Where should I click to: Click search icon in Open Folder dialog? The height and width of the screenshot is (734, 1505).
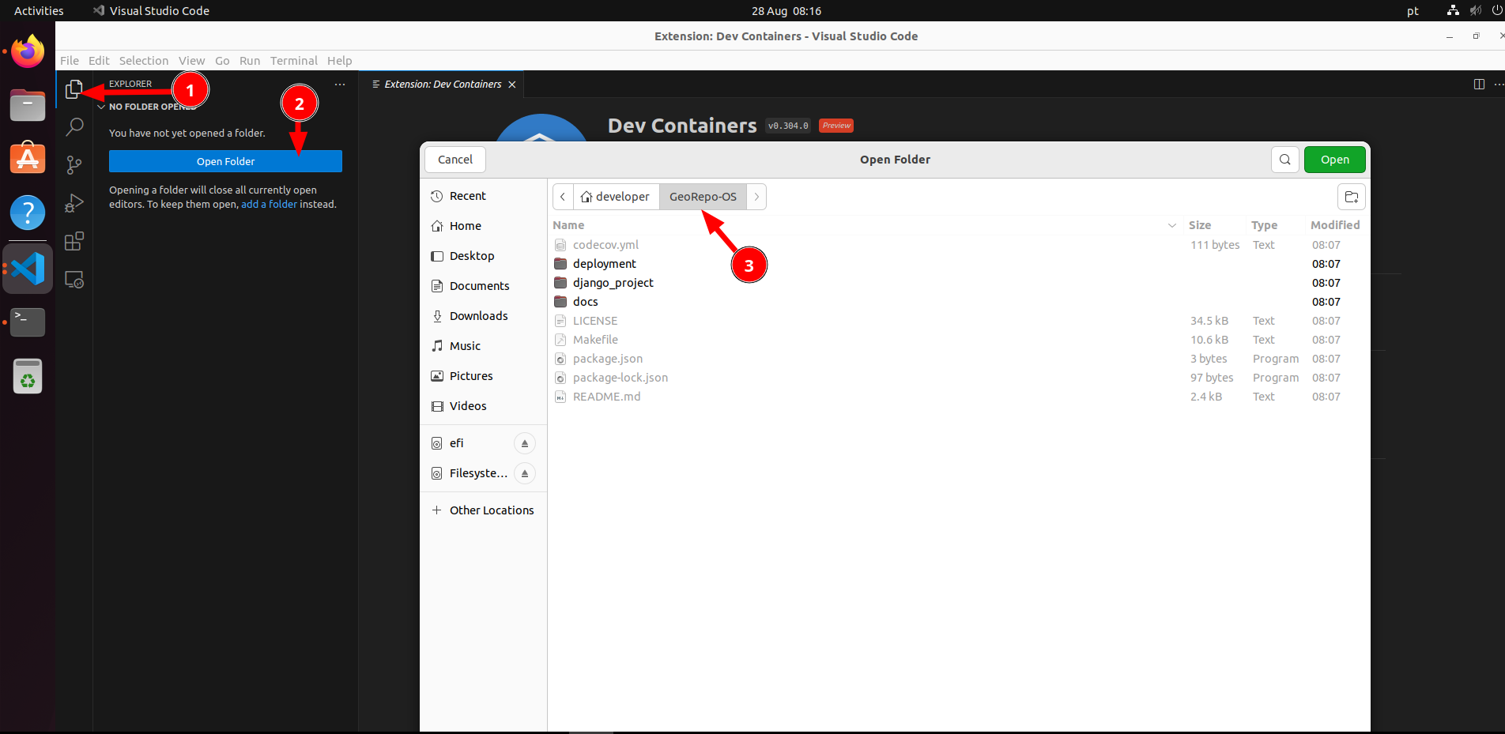click(x=1285, y=160)
